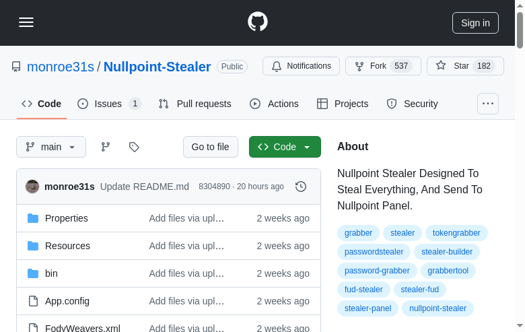
Task: Open the Pull requests tab
Action: [195, 104]
